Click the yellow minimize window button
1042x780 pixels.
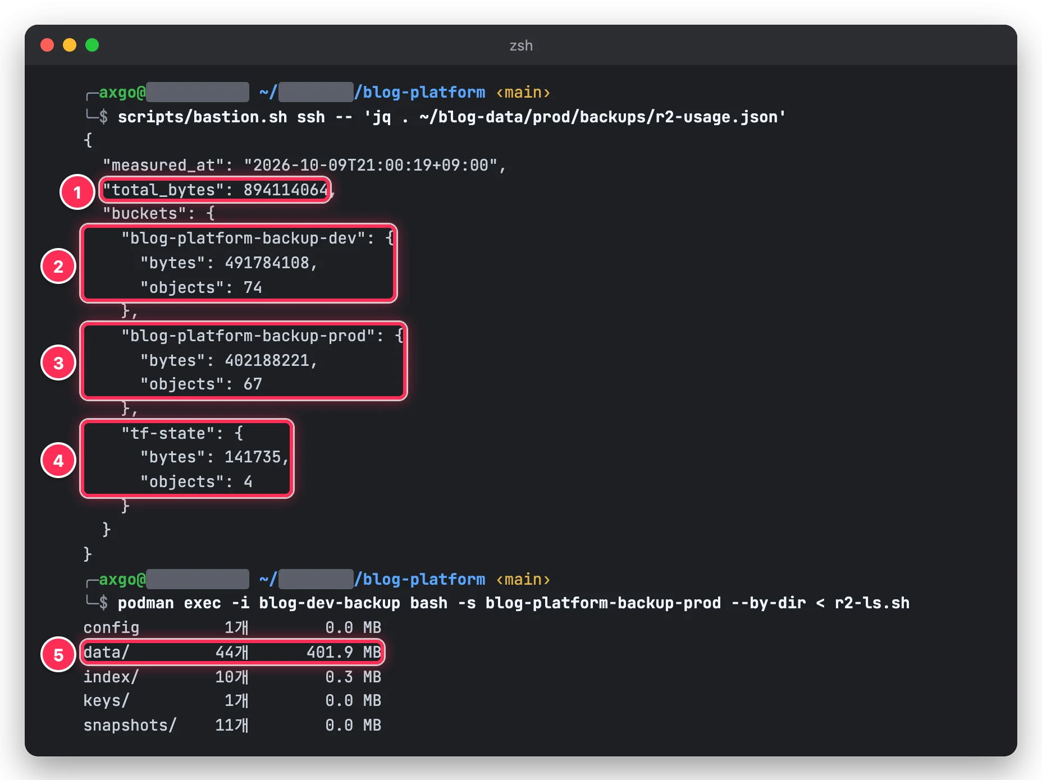(x=70, y=45)
